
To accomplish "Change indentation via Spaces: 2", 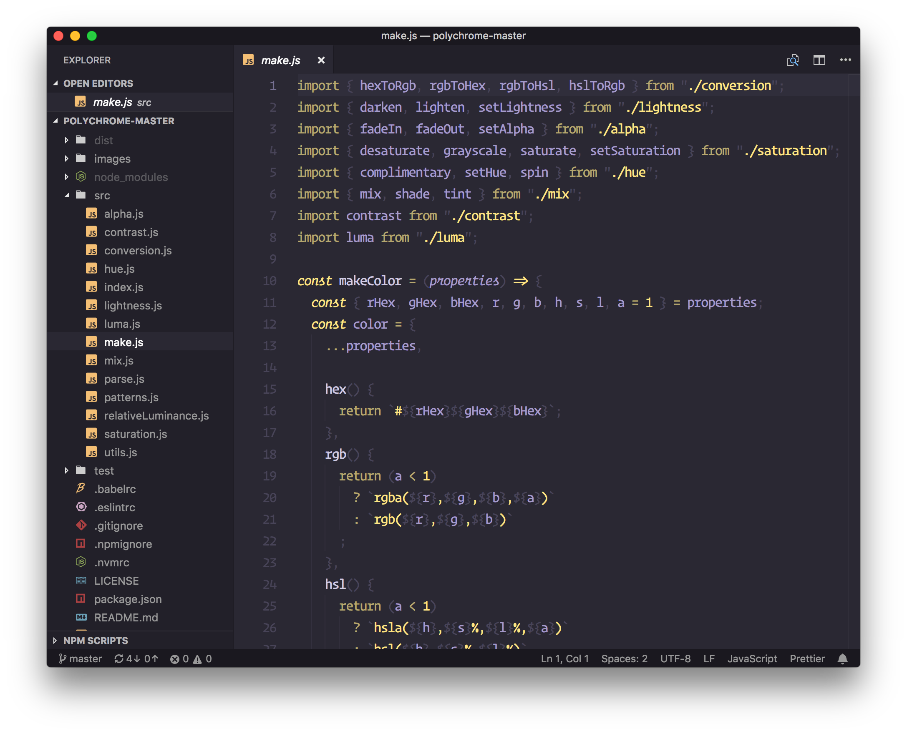I will click(624, 659).
